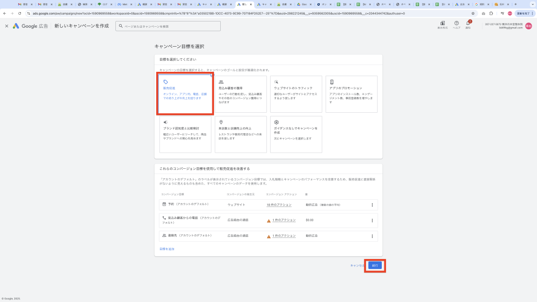The width and height of the screenshot is (537, 302).
Task: Click the phone icon on アプリのプロモーション card
Action: pos(332,82)
